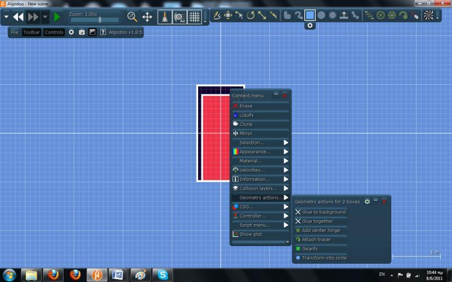452x282 pixels.
Task: Select the Sketch tool
Action: [217, 15]
